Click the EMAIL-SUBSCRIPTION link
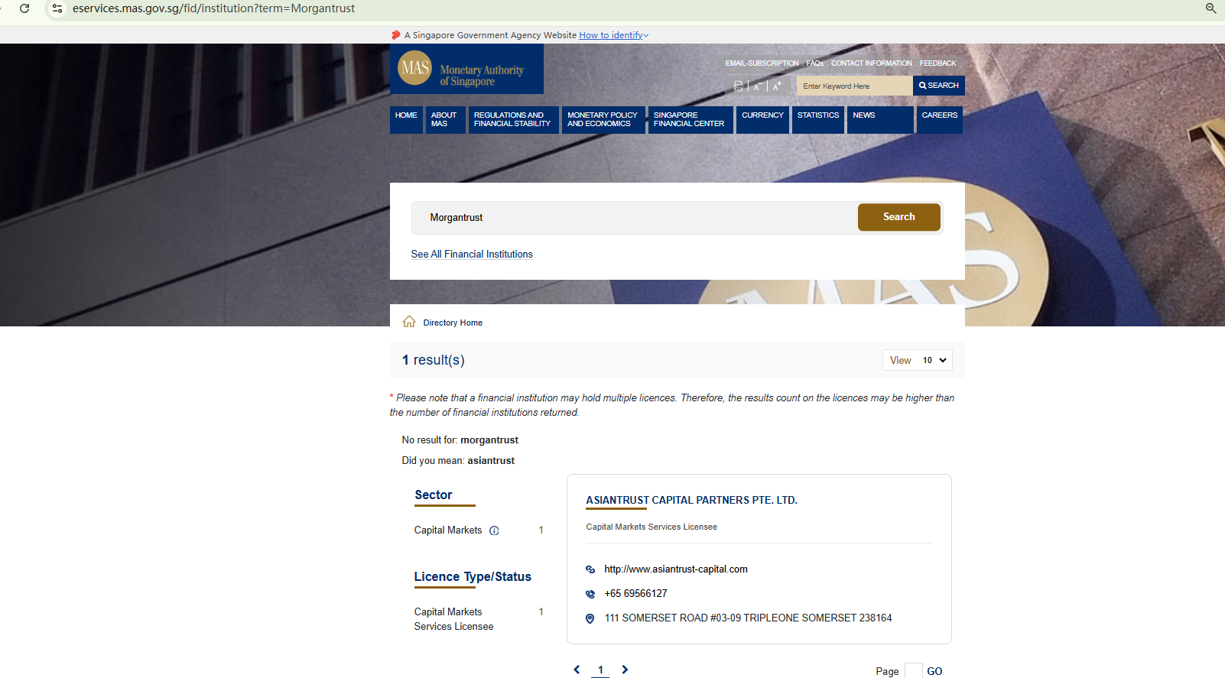Image resolution: width=1225 pixels, height=678 pixels. pos(762,63)
